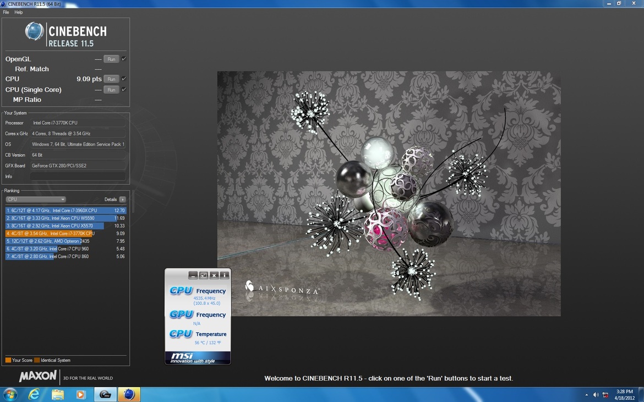This screenshot has height=402, width=644.
Task: Click the rendered spheres scene image
Action: pyautogui.click(x=389, y=194)
